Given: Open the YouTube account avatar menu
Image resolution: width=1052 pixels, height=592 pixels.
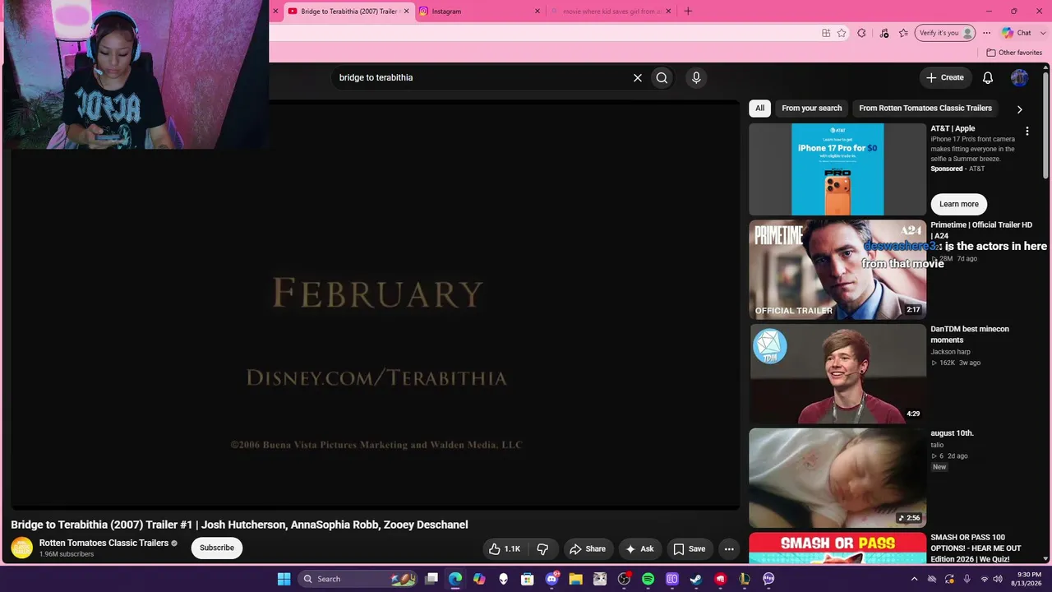Looking at the screenshot, I should (x=1019, y=77).
